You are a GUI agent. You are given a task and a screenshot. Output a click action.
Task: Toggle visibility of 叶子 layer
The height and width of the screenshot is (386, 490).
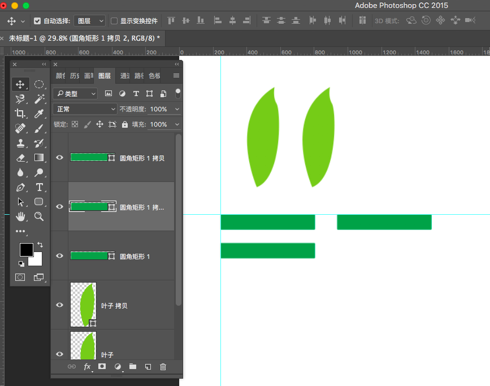pos(59,354)
